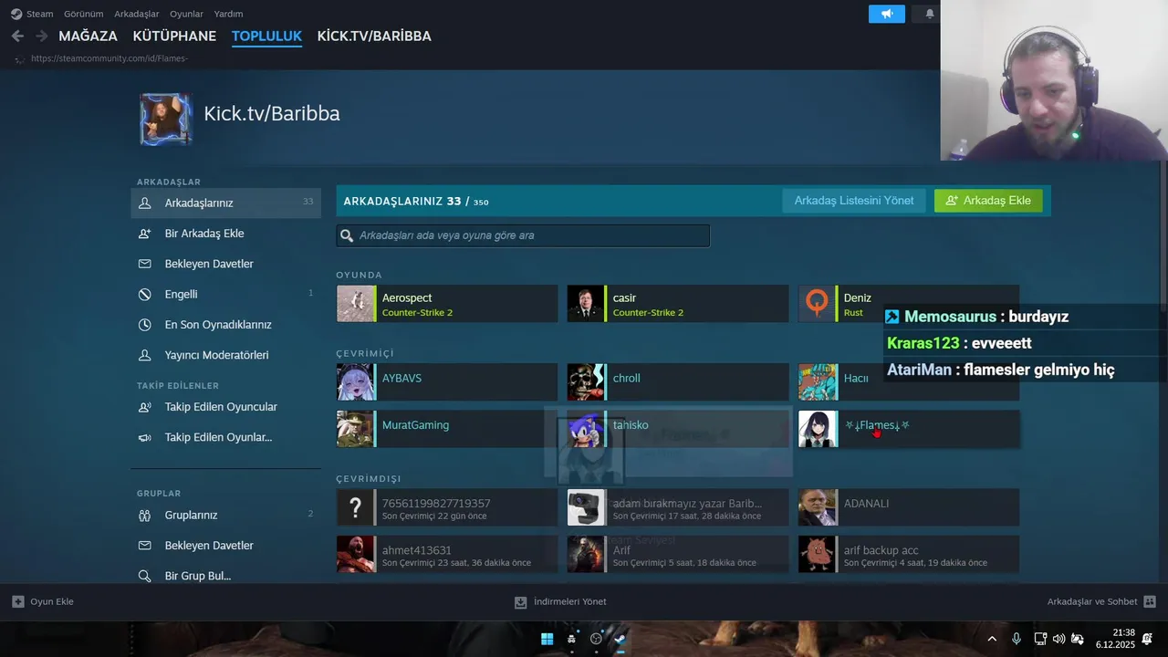The width and height of the screenshot is (1168, 657).
Task: Click the Steam icon in the taskbar
Action: tap(620, 639)
